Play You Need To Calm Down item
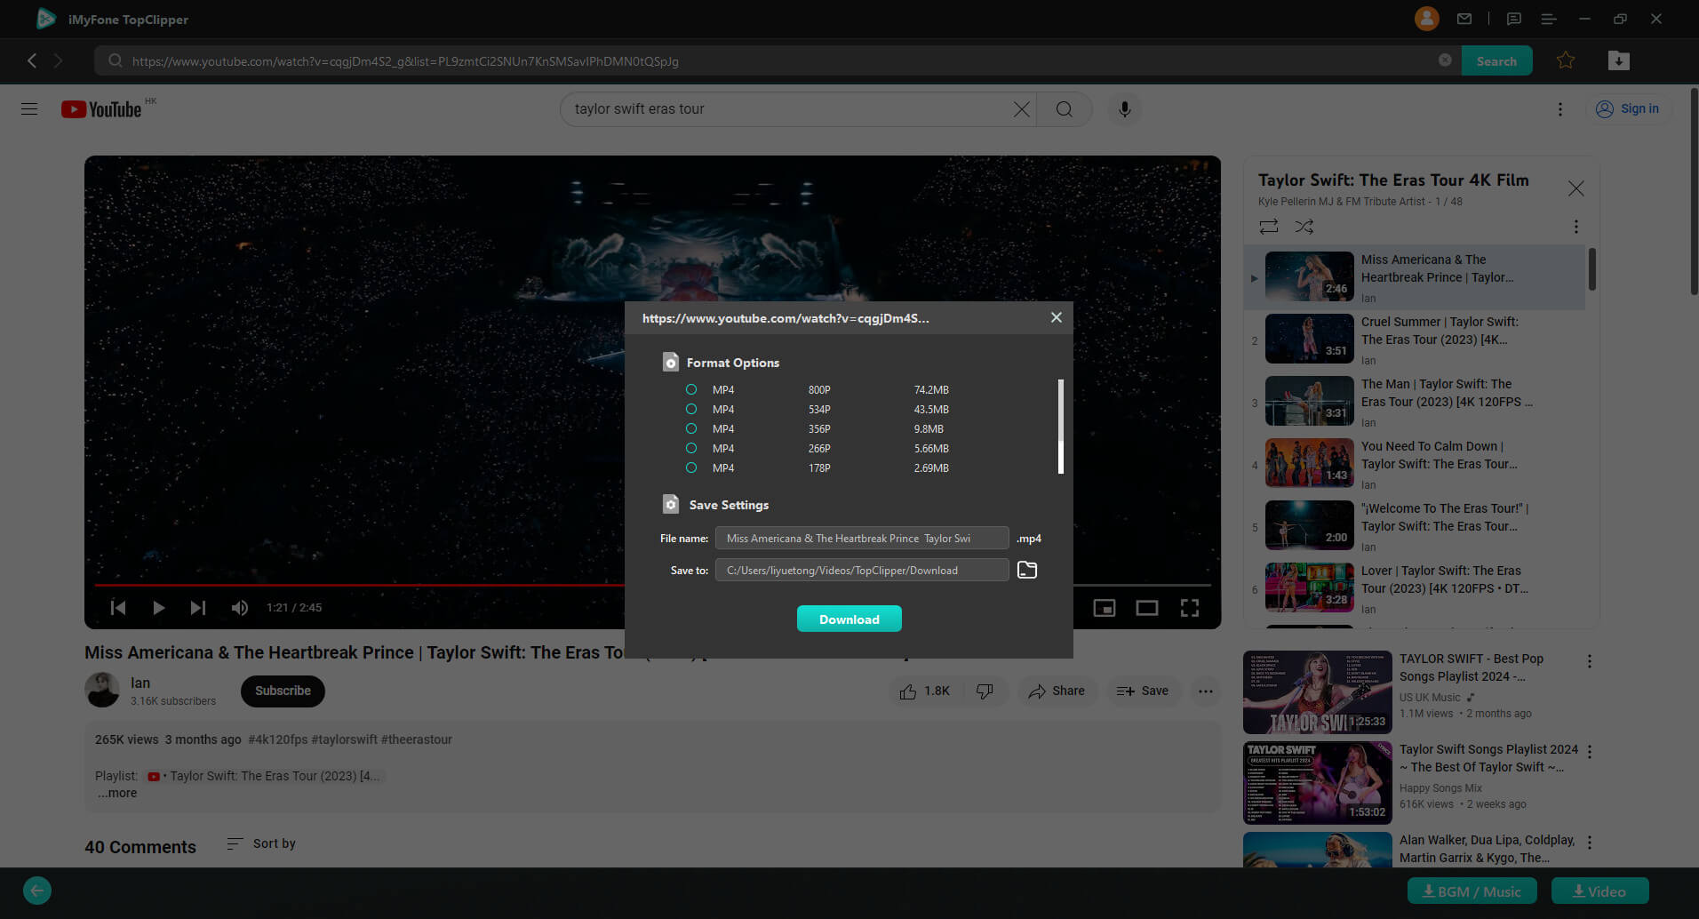Viewport: 1699px width, 919px height. tap(1415, 465)
